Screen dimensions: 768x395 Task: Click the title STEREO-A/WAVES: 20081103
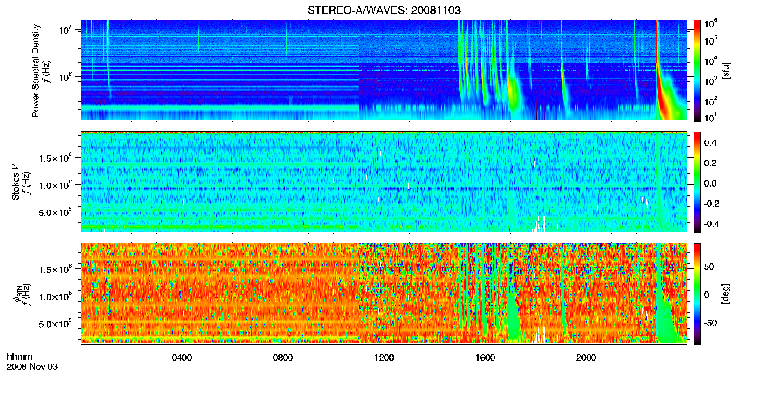[384, 10]
